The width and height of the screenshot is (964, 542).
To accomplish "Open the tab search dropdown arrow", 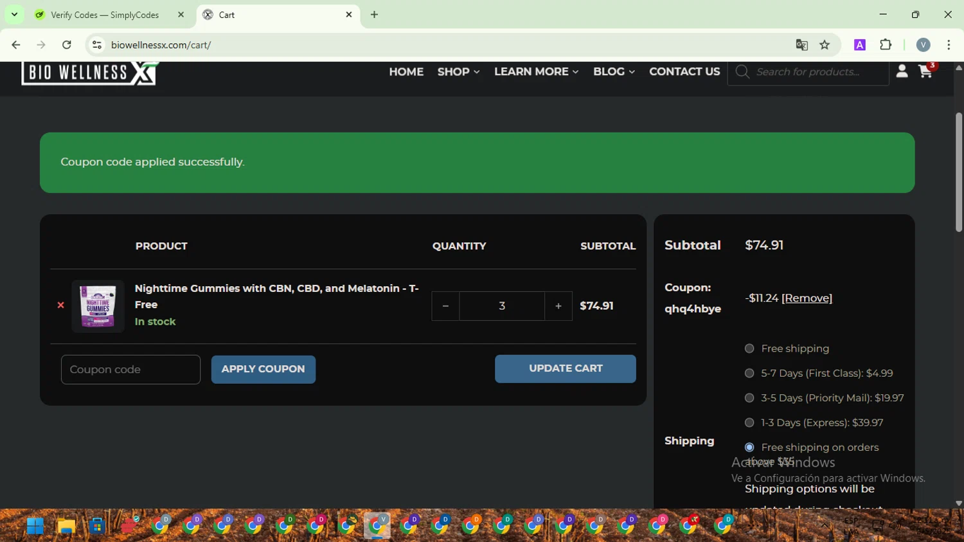I will (x=14, y=15).
